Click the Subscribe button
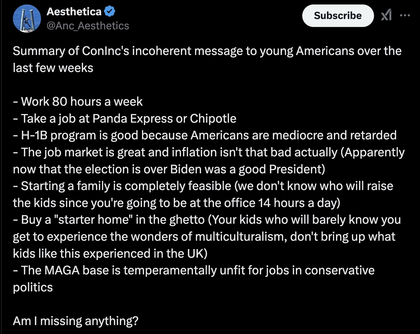Viewport: 420px width, 334px height. [338, 16]
